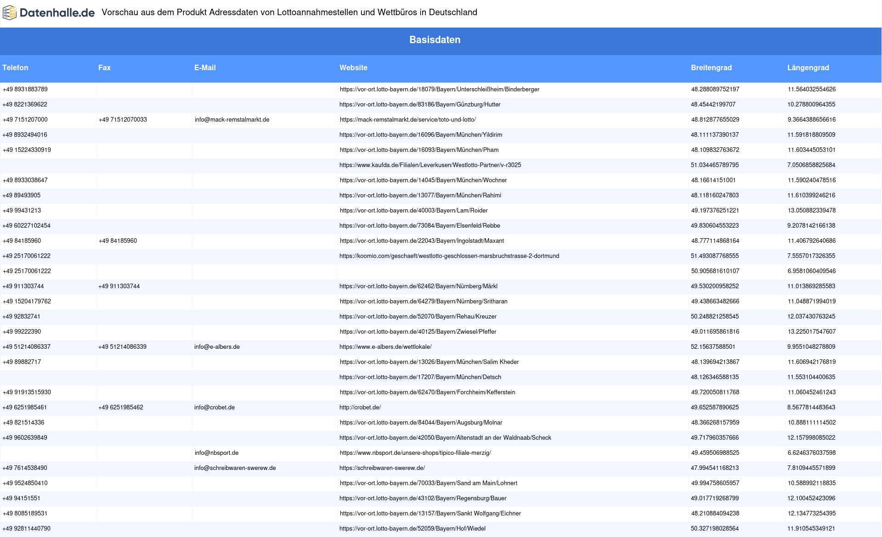
Task: Open the Forchheim/Kefferstein lotto URL
Action: coord(428,392)
